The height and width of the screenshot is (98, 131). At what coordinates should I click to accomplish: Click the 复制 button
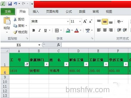click(19, 26)
